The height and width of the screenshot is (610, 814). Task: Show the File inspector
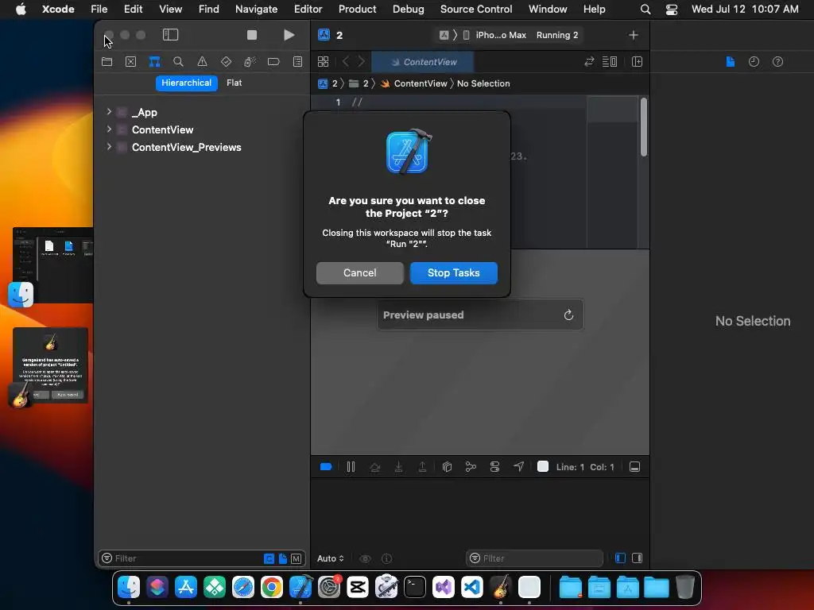point(730,62)
